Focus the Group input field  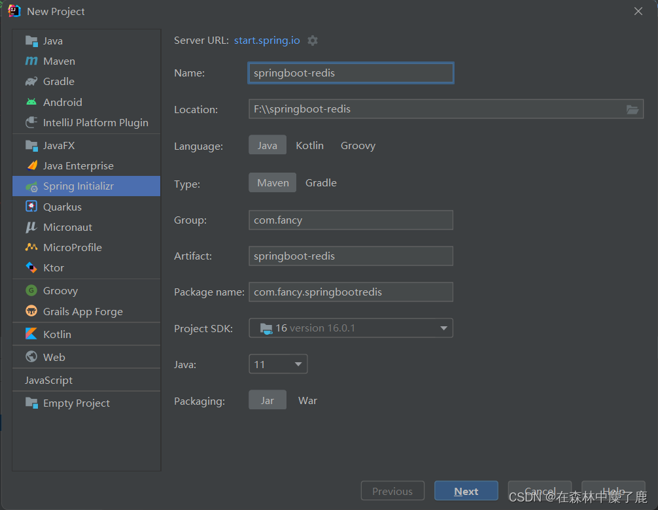pos(351,220)
